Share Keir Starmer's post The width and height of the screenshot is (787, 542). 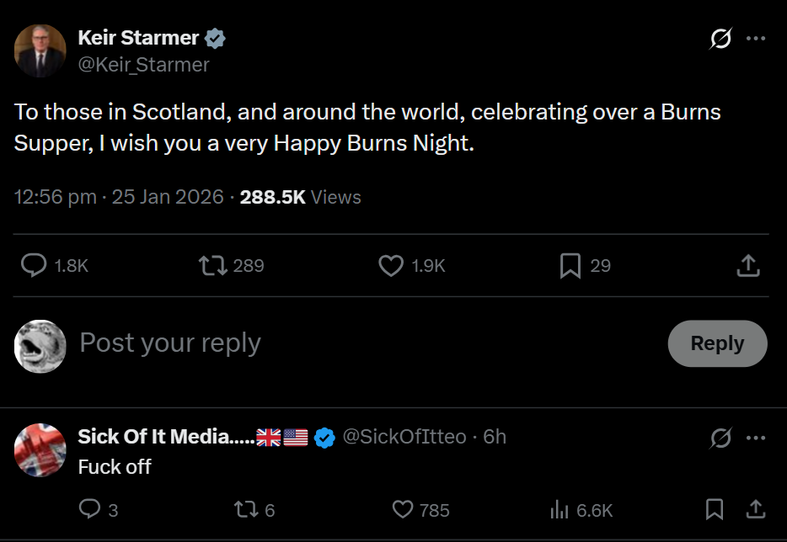tap(748, 266)
